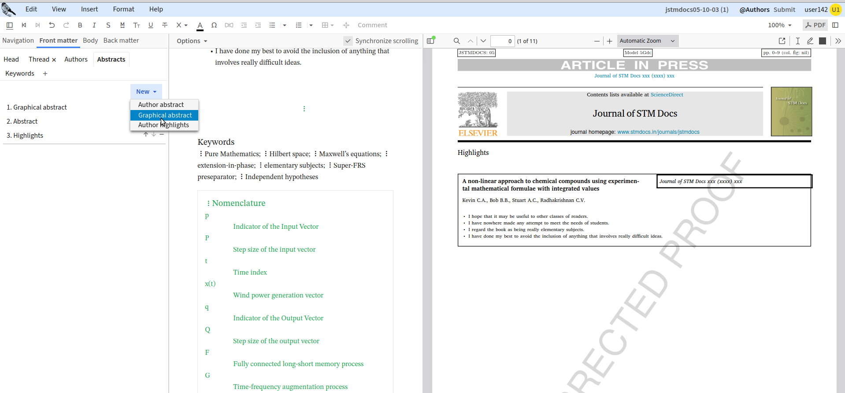The height and width of the screenshot is (393, 845).
Task: Insert special character with Omega icon
Action: pos(214,25)
